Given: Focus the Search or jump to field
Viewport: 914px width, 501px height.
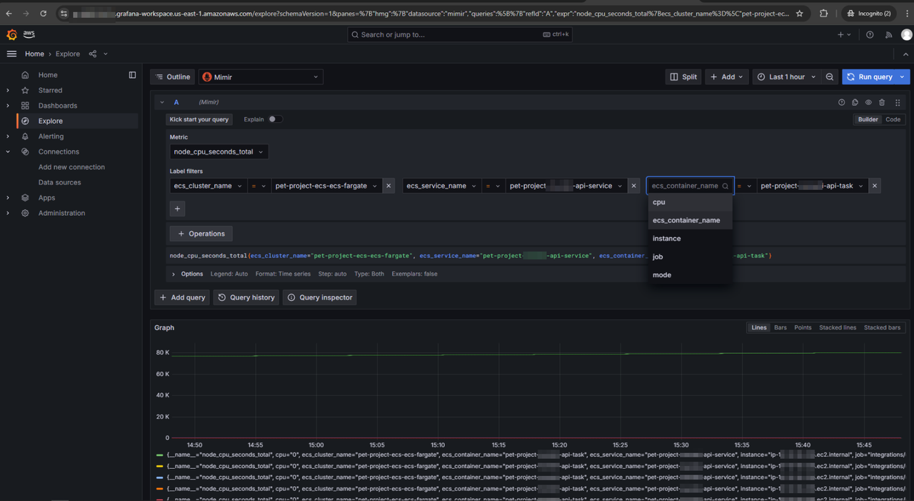Looking at the screenshot, I should [460, 34].
